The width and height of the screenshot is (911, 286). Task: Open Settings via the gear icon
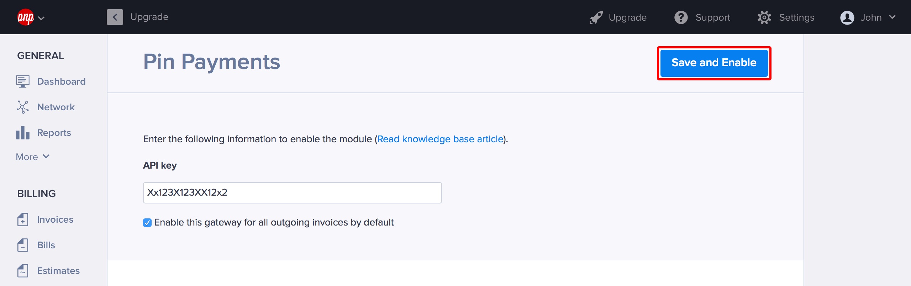click(x=764, y=17)
